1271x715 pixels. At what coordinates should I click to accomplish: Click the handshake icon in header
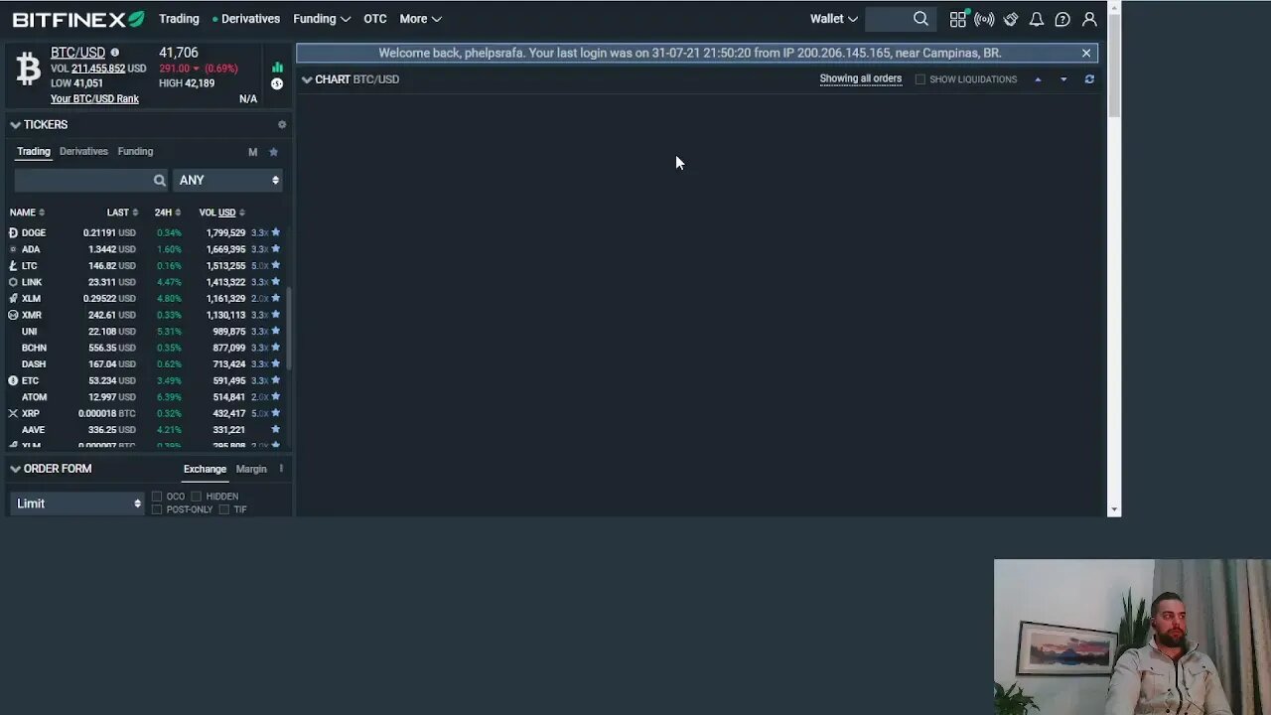pos(1011,19)
